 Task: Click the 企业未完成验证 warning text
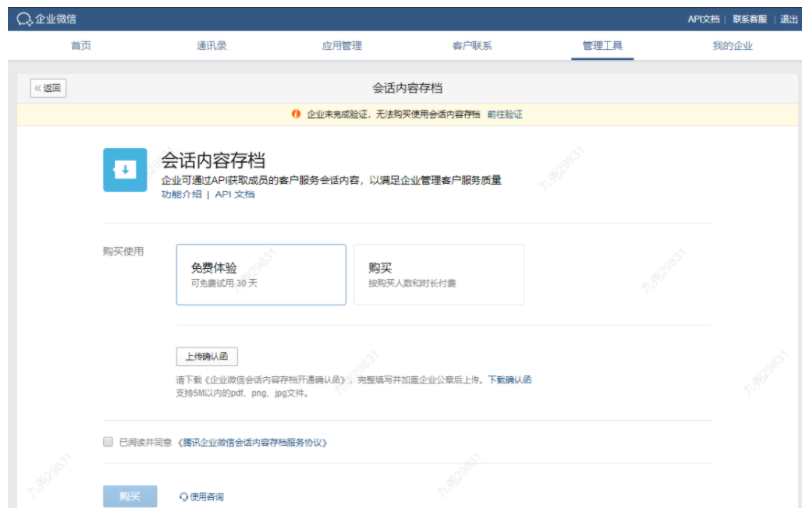394,114
